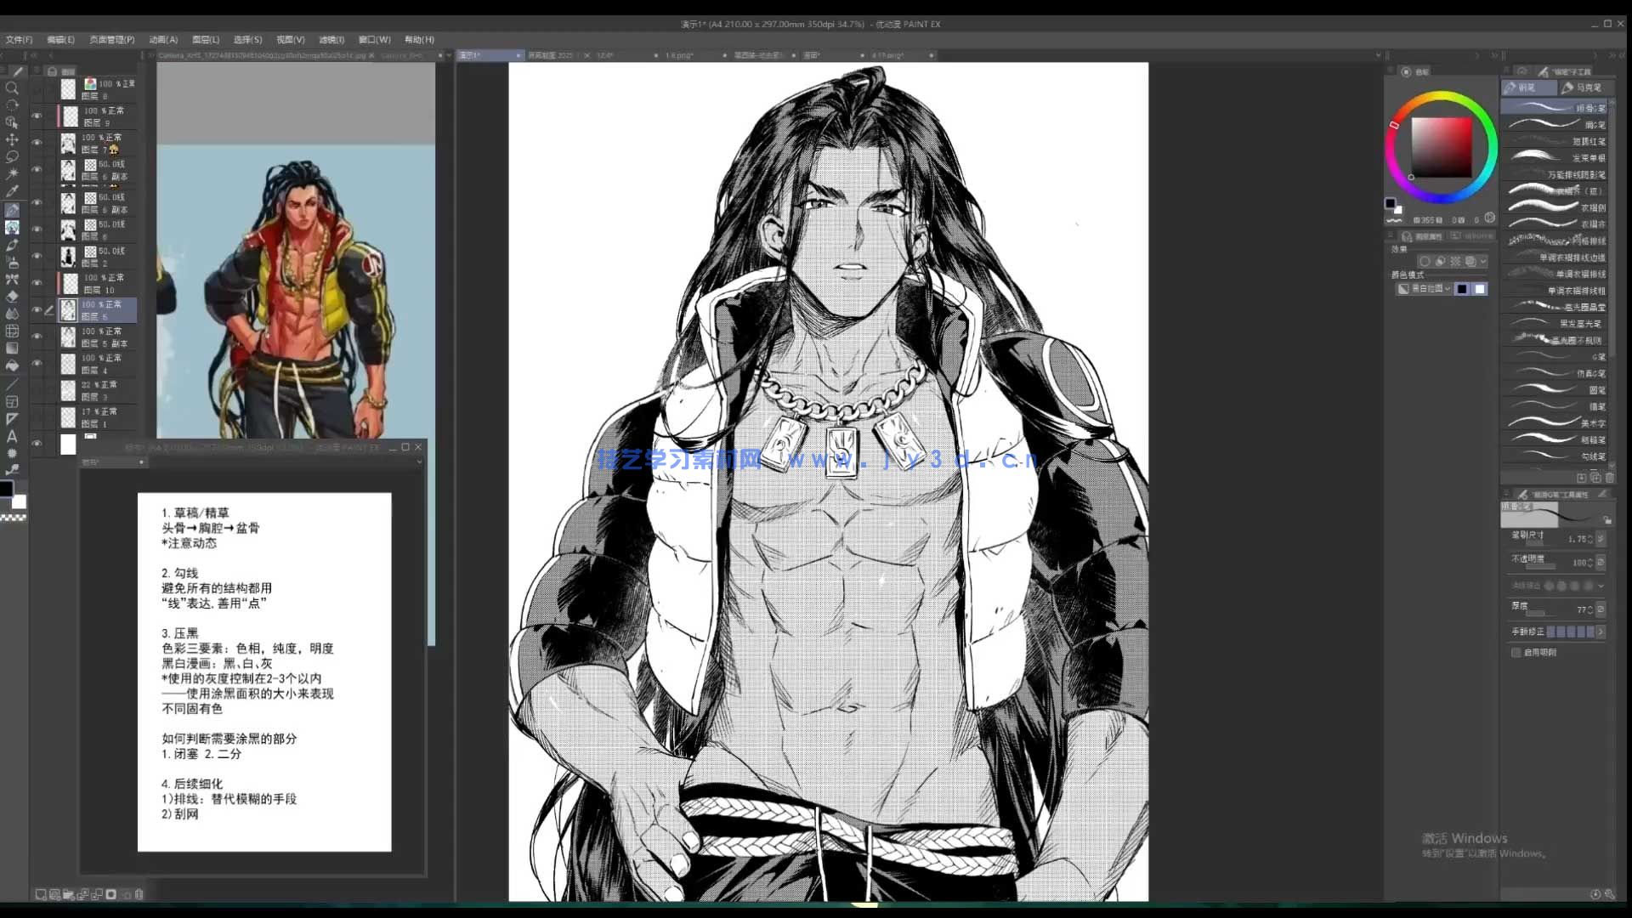Select the Eyedropper tool

12,191
